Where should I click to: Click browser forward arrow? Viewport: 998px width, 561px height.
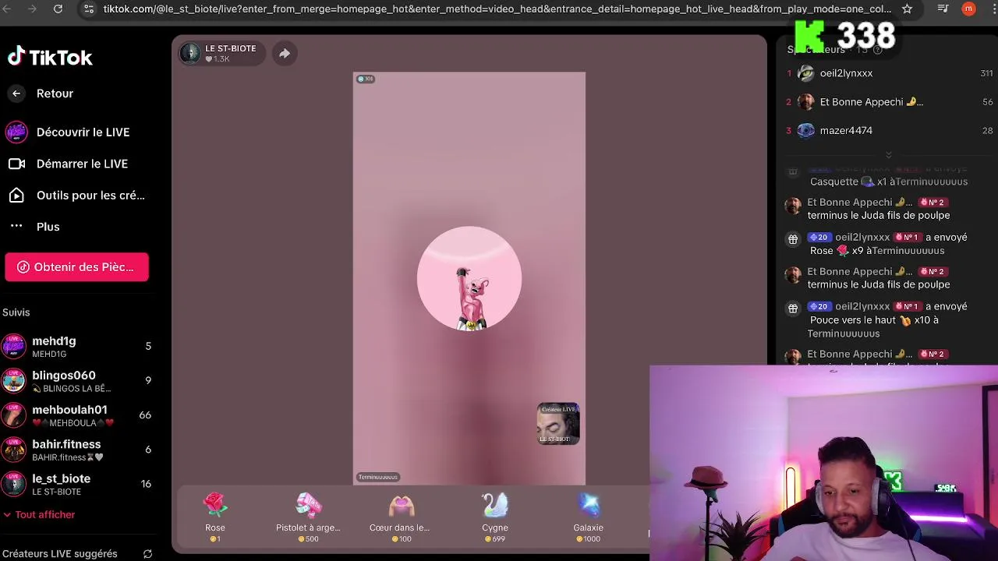pos(32,9)
